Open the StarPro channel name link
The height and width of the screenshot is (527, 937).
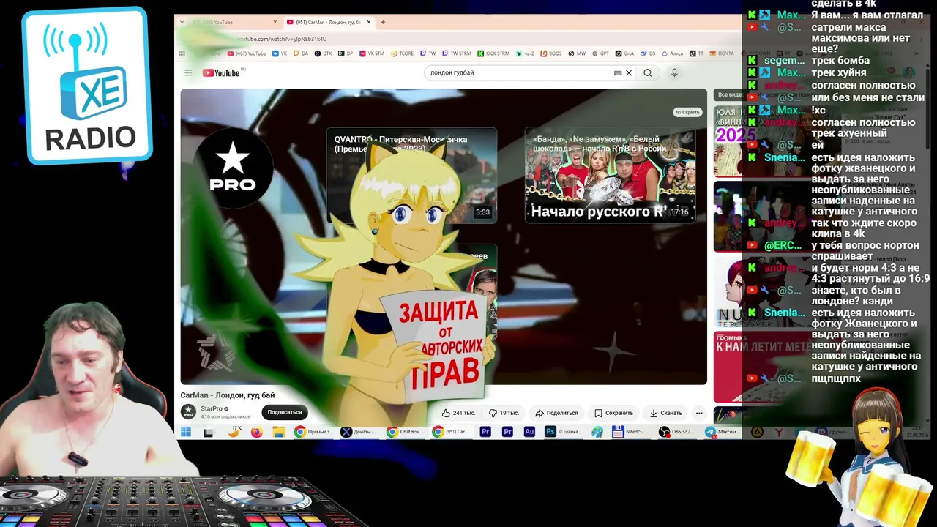click(x=211, y=408)
